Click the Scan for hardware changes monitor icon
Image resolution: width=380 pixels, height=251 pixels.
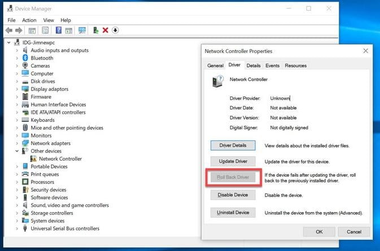click(x=82, y=30)
